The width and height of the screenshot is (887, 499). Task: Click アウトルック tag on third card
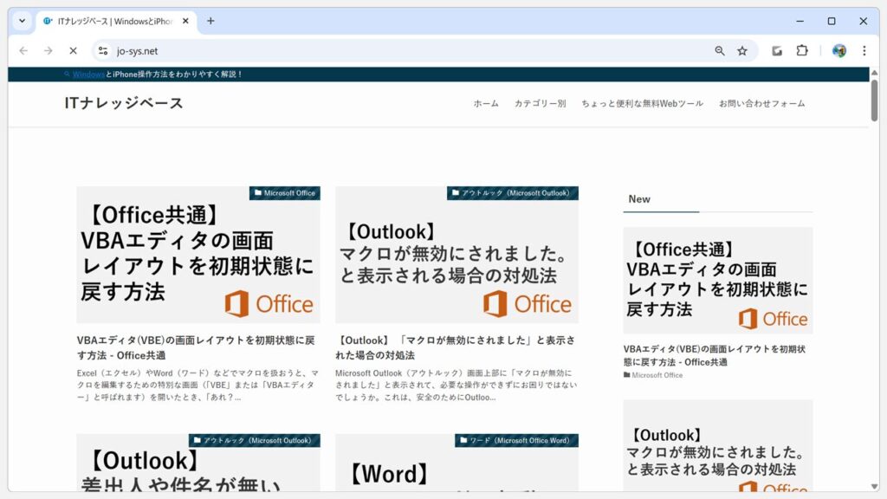click(254, 440)
